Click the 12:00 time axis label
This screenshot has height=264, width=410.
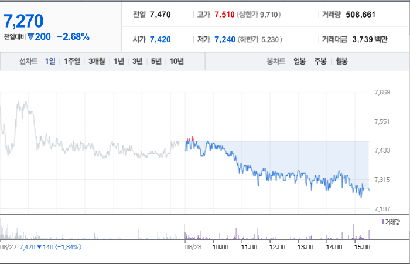(277, 247)
